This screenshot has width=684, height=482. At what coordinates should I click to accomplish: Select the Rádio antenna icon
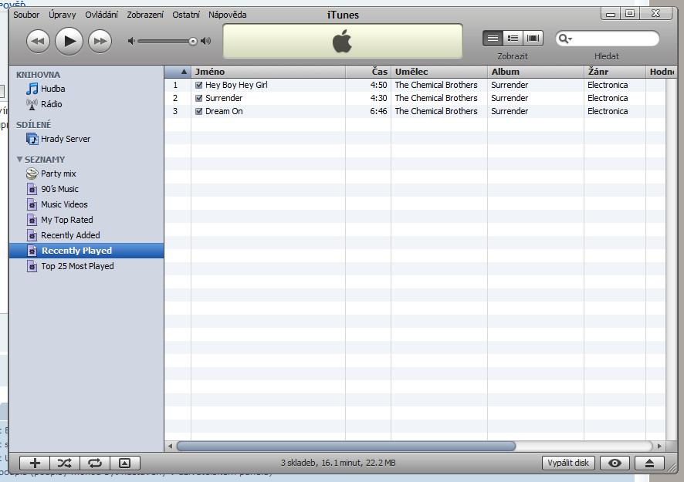click(32, 105)
